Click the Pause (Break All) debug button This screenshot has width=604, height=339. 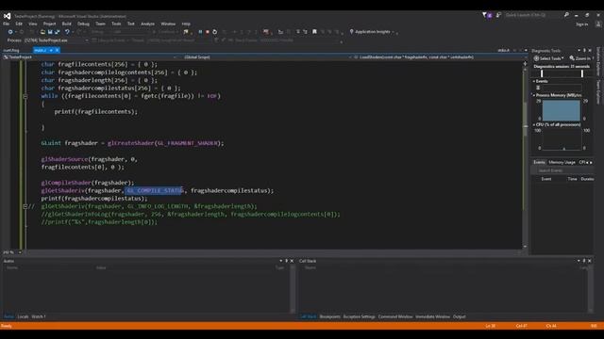pyautogui.click(x=200, y=32)
